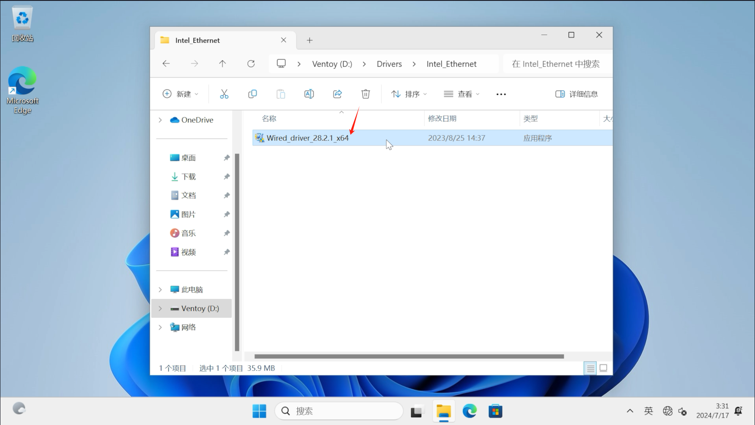Go back with the left arrow

[x=166, y=64]
